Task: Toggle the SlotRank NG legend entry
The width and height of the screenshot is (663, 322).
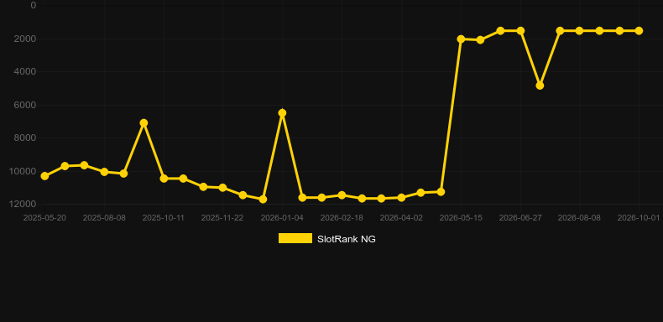Action: [x=326, y=239]
